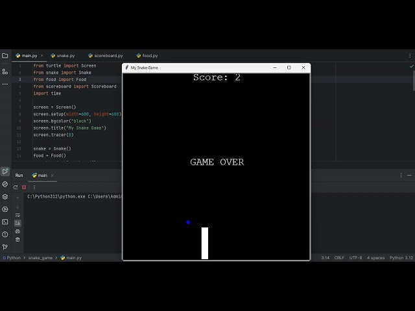This screenshot has width=415, height=311.
Task: Change UTF-8 file encoding in status bar
Action: 355,258
